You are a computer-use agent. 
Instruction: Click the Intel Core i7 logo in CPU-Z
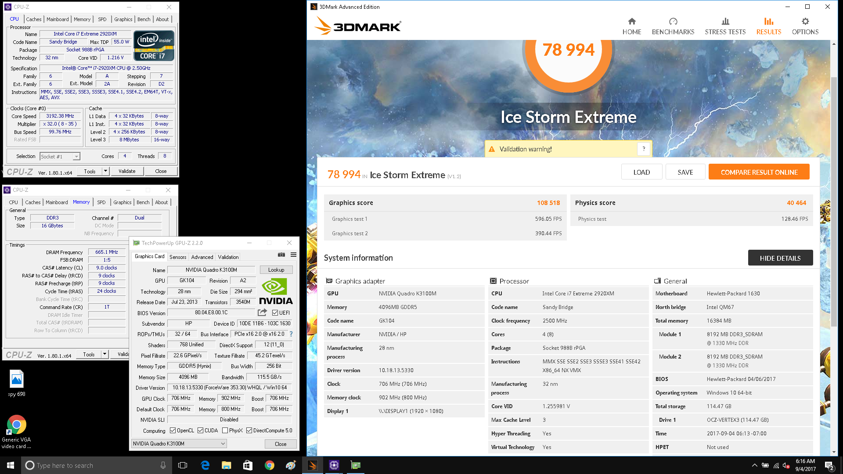tap(154, 46)
